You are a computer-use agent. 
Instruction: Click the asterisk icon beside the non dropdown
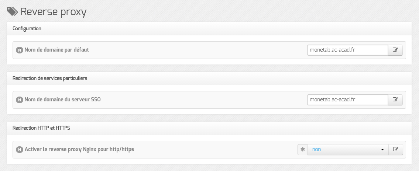[x=303, y=149]
